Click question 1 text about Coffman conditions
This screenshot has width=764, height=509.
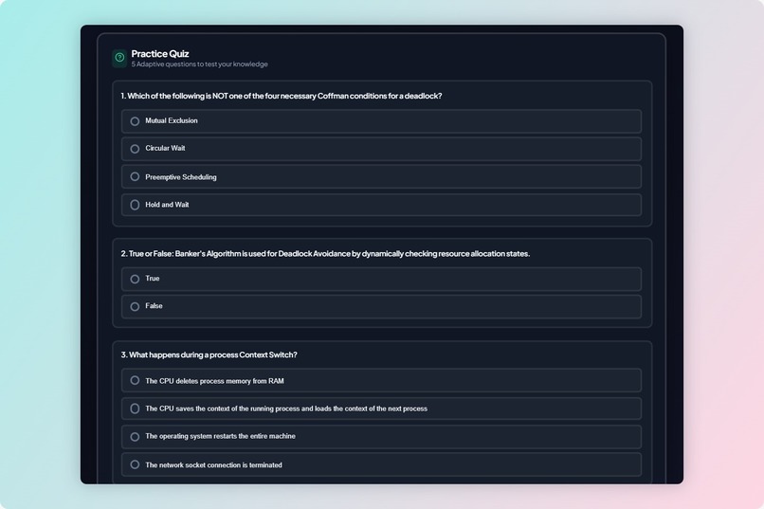pos(282,96)
